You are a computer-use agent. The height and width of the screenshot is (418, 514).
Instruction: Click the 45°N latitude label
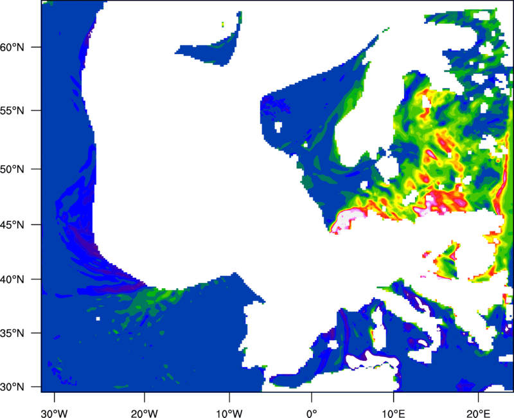point(12,224)
